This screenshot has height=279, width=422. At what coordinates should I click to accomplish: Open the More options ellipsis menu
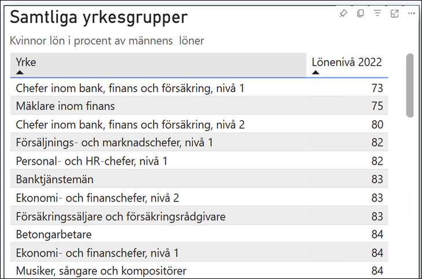click(x=412, y=14)
